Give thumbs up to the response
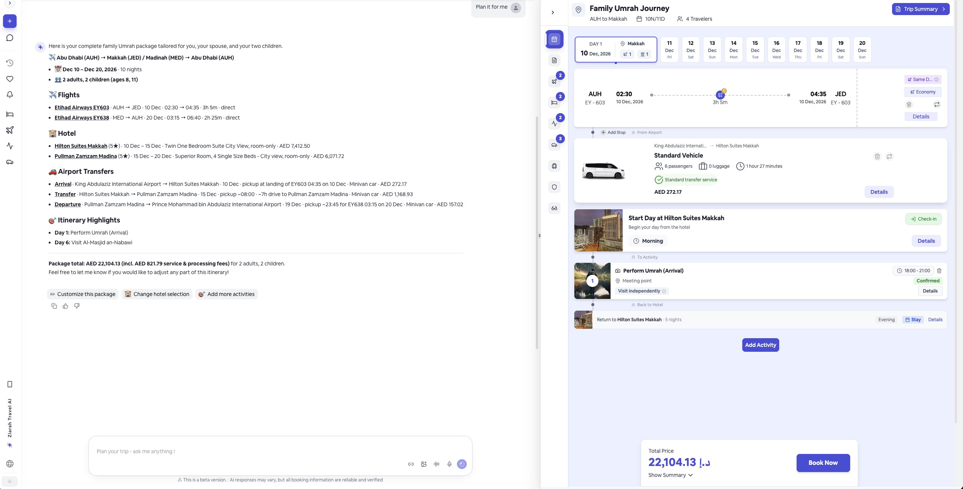The height and width of the screenshot is (489, 963). coord(65,306)
